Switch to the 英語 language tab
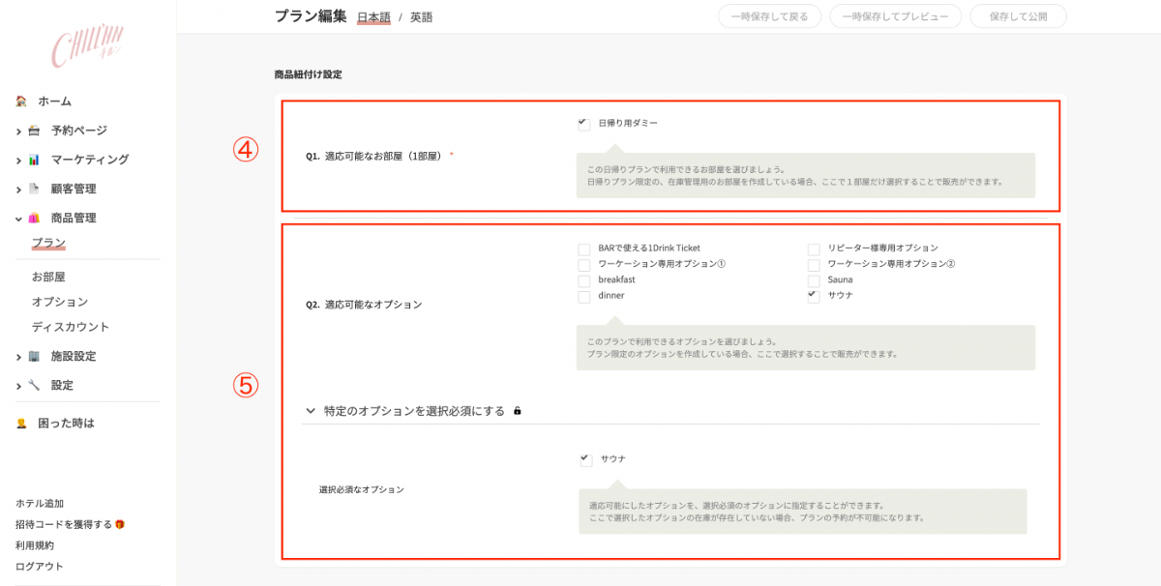Viewport: 1161px width, 586px height. point(421,17)
